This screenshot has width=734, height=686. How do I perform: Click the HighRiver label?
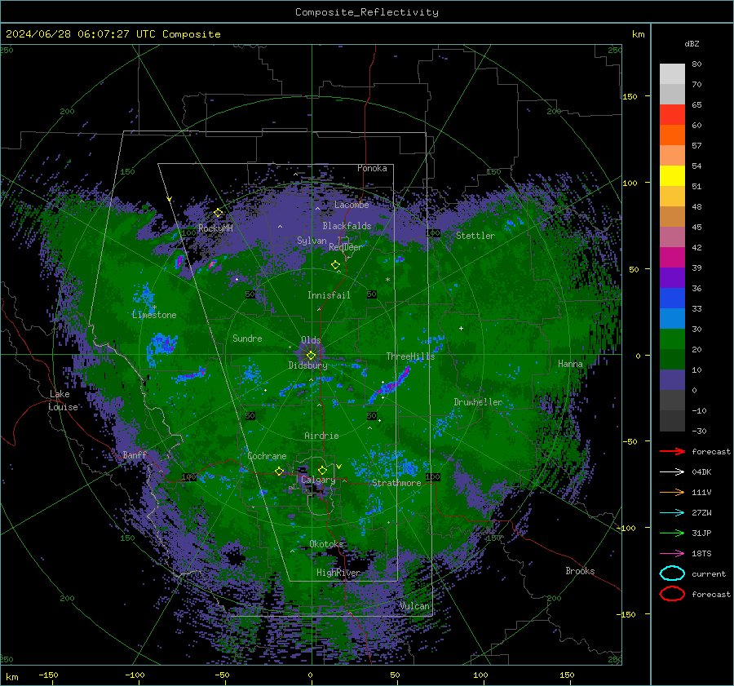338,573
